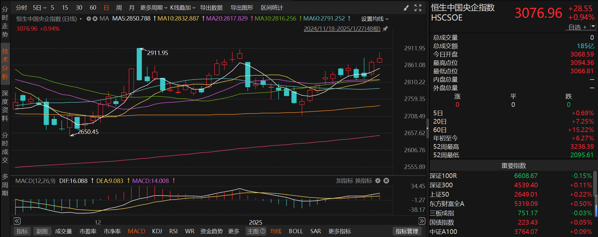The image size is (598, 237).
Task: Select the 指标 button in bottom bar
Action: 22,231
